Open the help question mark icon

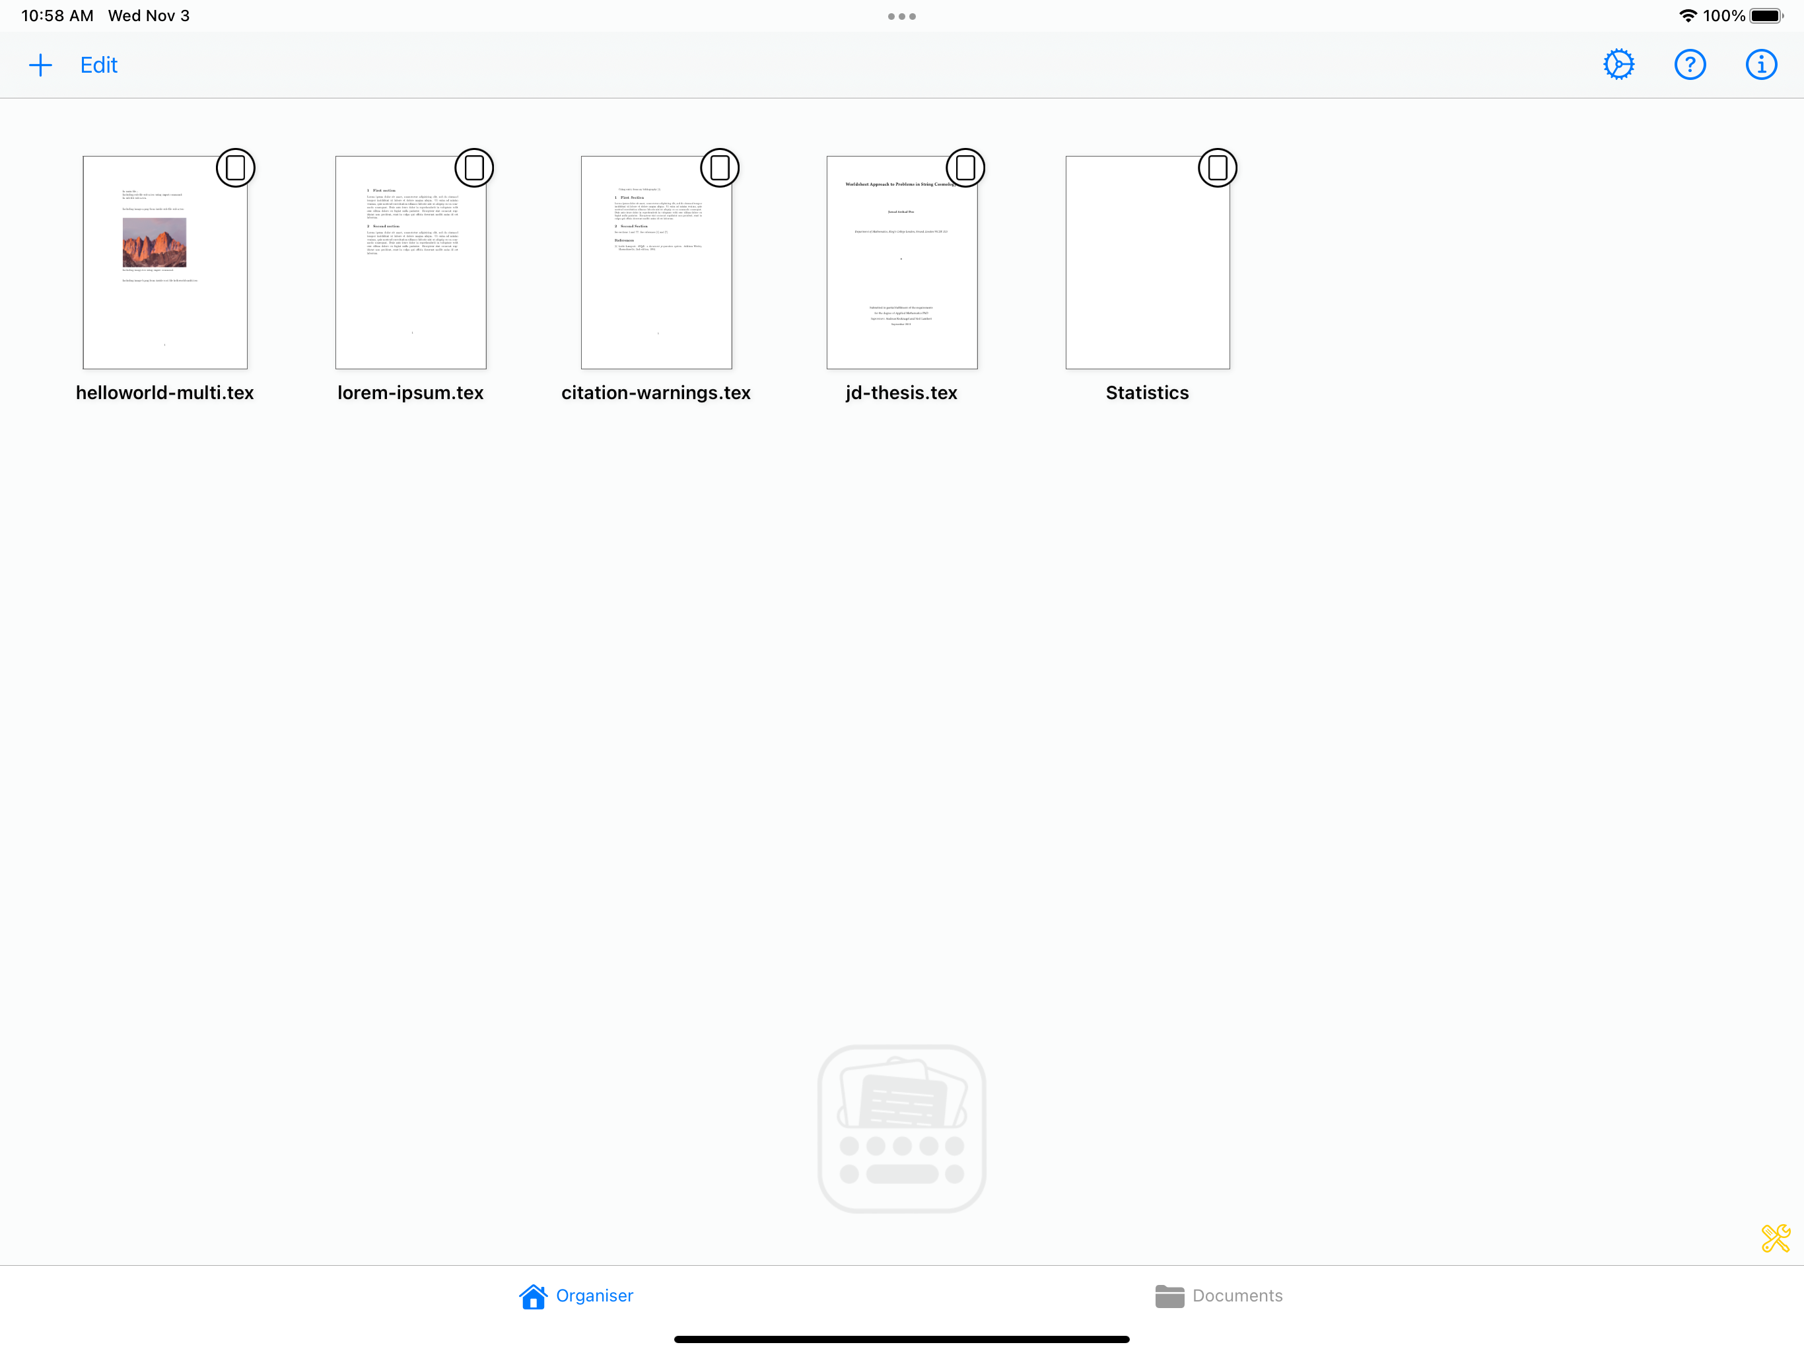(x=1689, y=65)
